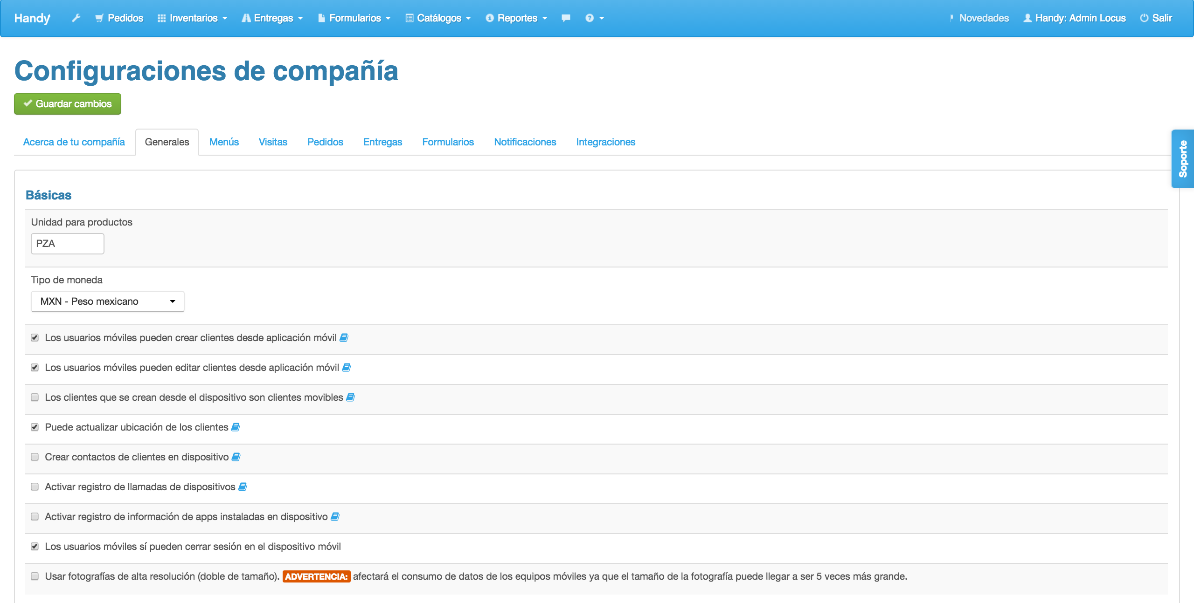The image size is (1194, 603).
Task: Click help book icon for apps instaladas option
Action: [x=335, y=517]
